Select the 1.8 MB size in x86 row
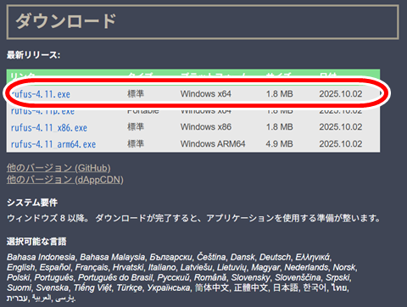This screenshot has height=307, width=407. pos(279,127)
